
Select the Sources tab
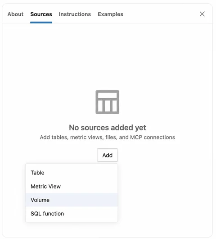click(41, 14)
